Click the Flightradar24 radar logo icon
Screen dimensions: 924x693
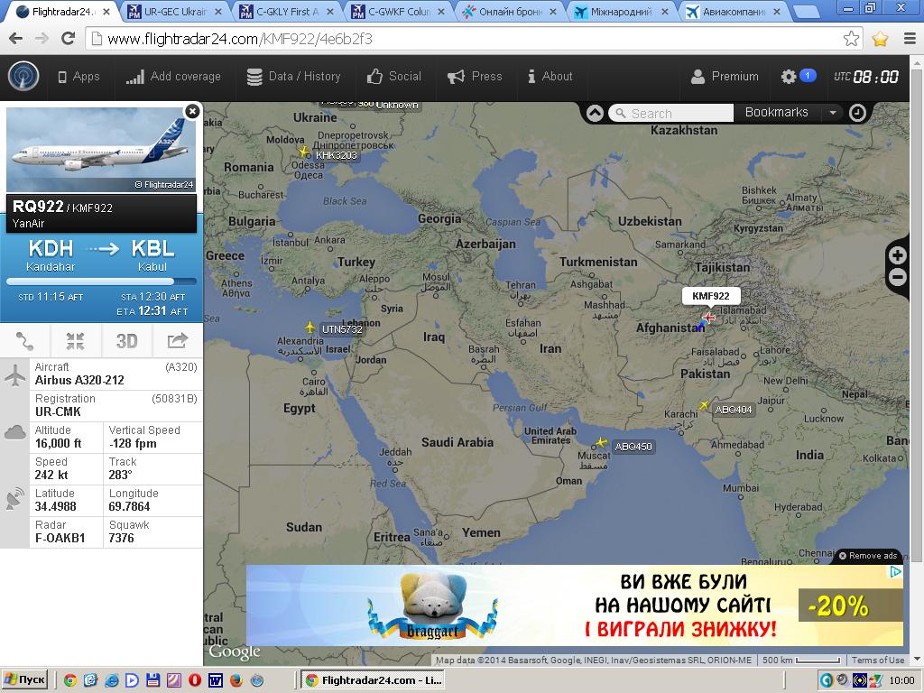(x=23, y=77)
